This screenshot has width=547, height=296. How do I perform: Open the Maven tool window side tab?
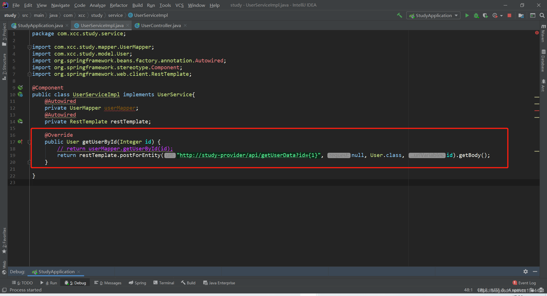(543, 33)
